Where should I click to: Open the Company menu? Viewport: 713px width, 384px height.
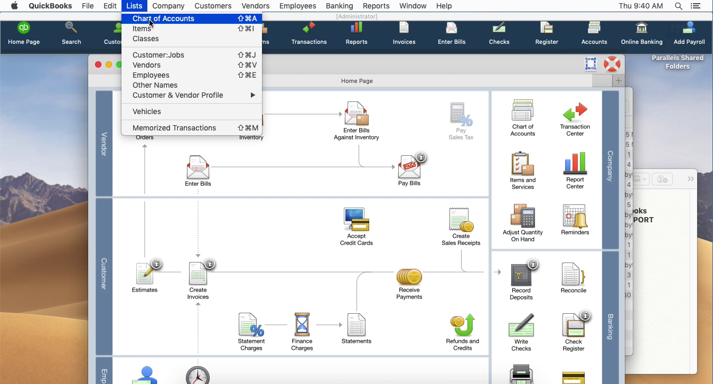(x=168, y=6)
